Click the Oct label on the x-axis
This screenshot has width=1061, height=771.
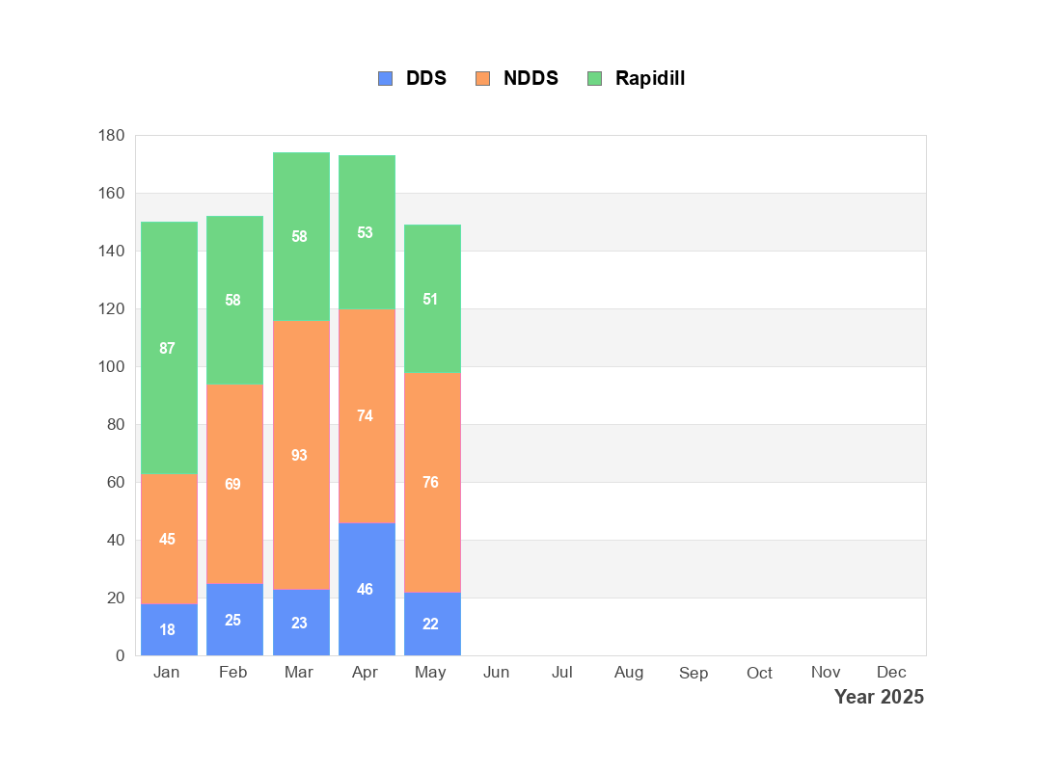[x=759, y=673]
